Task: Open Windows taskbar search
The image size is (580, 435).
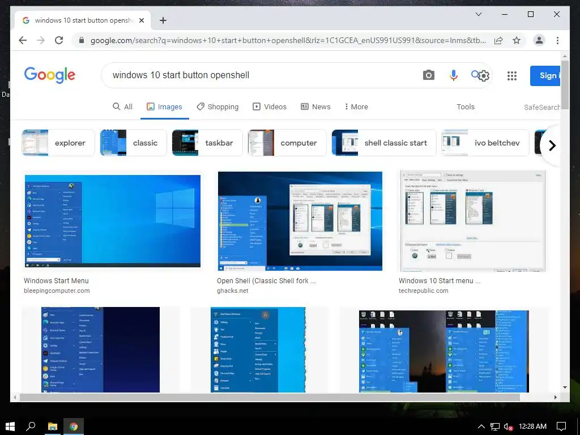Action: pos(31,427)
